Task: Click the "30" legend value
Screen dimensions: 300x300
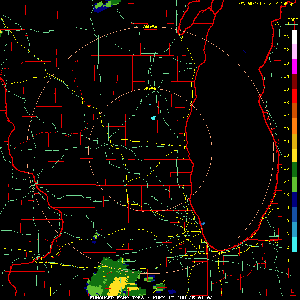Action: click(x=286, y=155)
